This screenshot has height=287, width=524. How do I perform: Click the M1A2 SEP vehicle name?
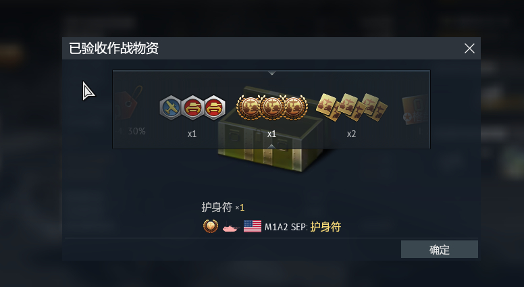pyautogui.click(x=285, y=227)
